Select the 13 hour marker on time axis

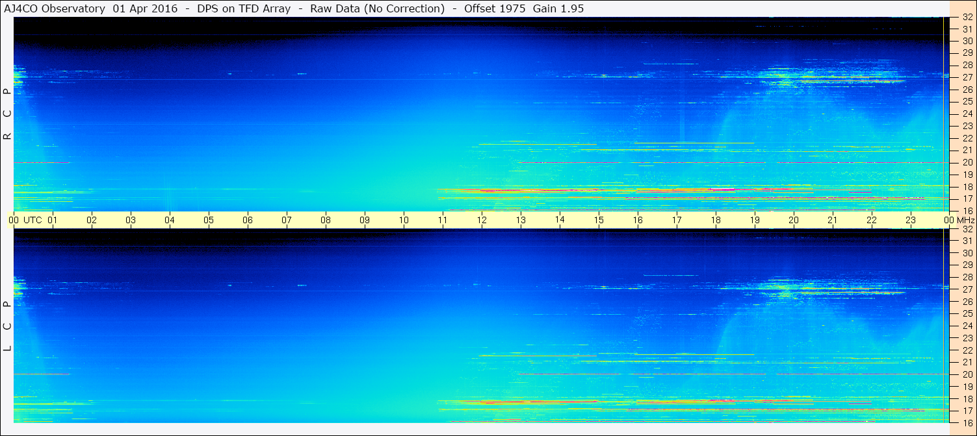(x=521, y=220)
